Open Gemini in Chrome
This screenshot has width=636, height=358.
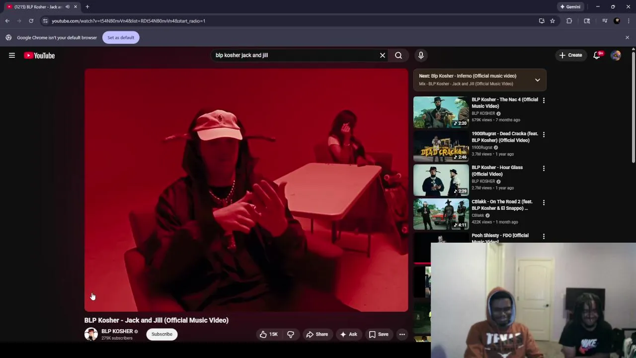click(570, 7)
